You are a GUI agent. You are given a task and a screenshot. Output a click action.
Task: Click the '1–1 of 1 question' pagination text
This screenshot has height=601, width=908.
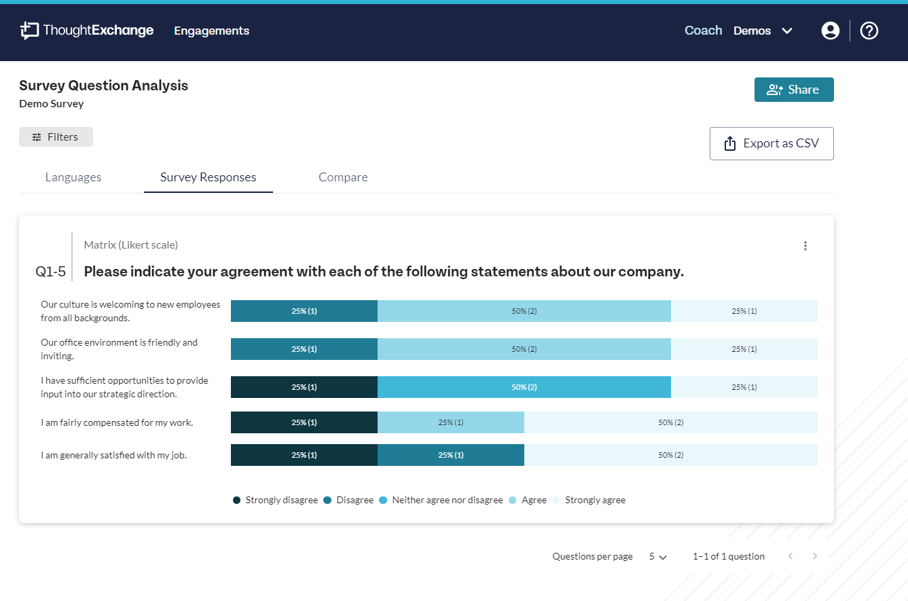point(729,556)
